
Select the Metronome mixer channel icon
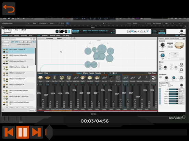[147, 78]
